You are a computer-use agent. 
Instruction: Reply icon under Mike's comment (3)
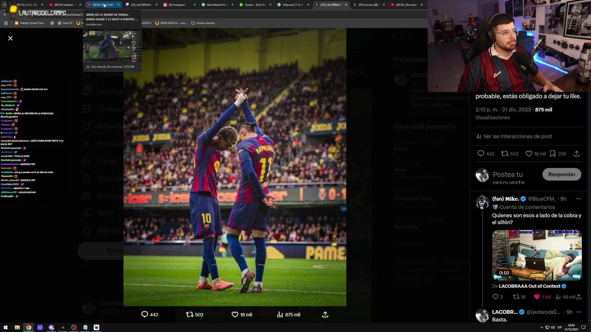pos(495,297)
